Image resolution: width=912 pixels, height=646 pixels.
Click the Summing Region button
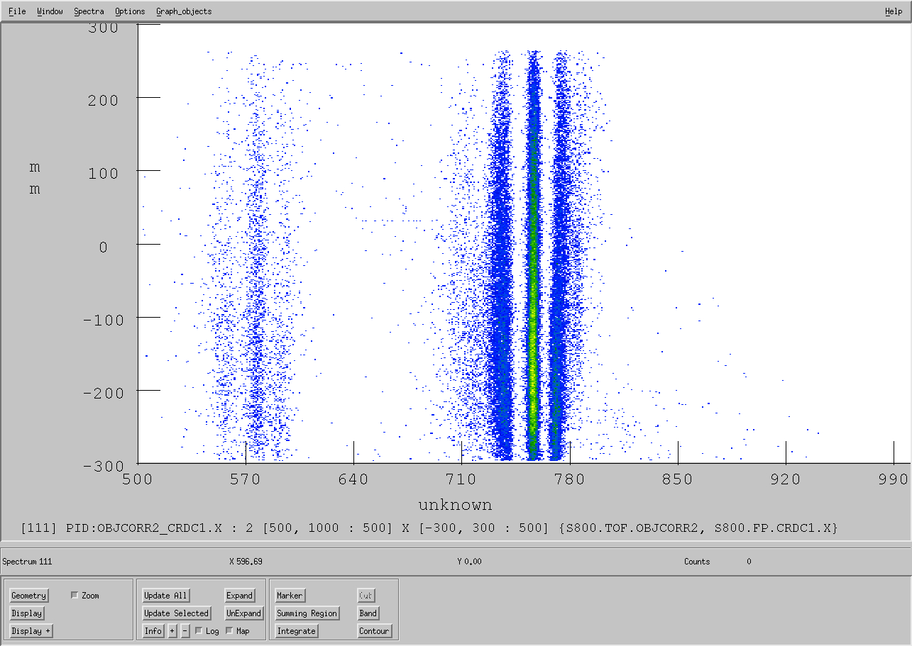307,613
